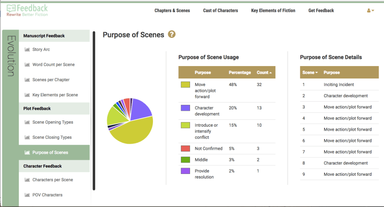
Task: Open Scene Closing Types report
Action: 52,137
